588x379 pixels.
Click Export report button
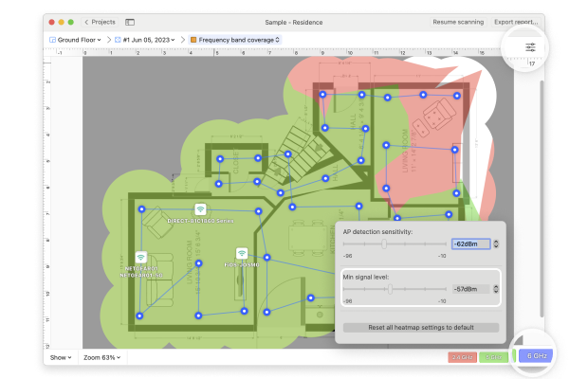(516, 22)
